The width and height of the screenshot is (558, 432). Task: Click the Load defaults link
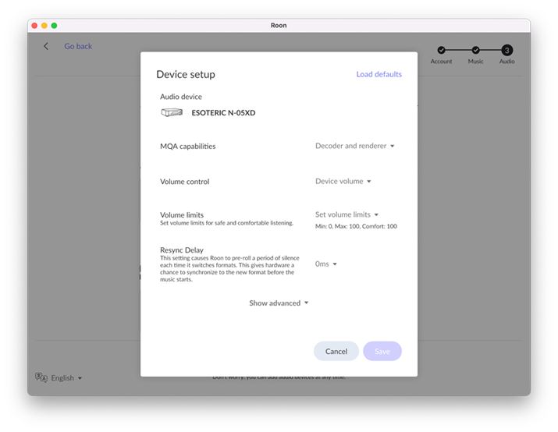click(379, 75)
